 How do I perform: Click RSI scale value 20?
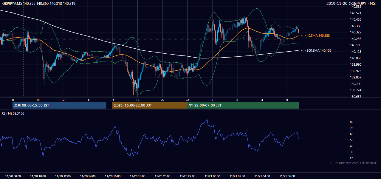pos(352,158)
